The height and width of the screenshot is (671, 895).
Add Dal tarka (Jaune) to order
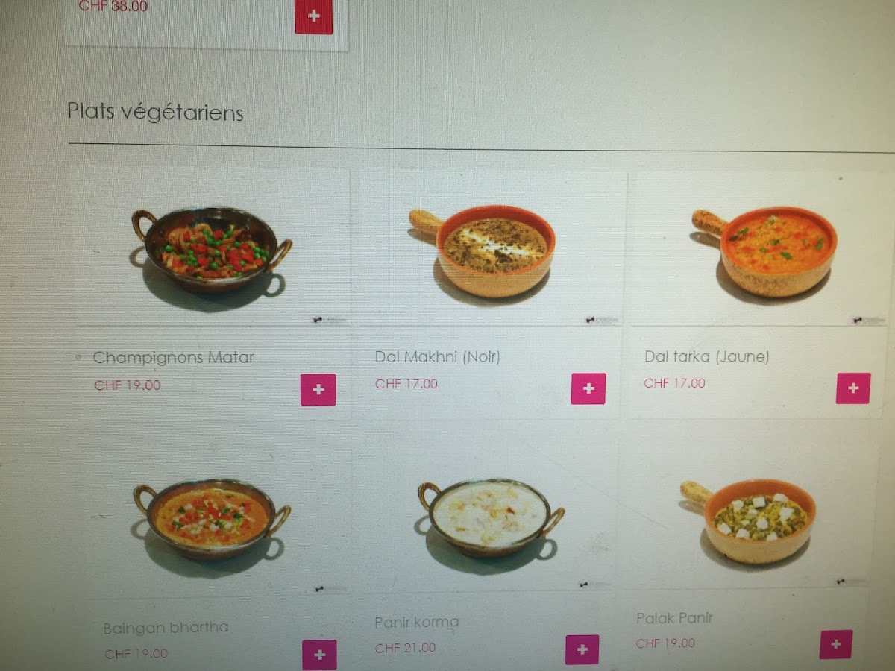point(853,388)
